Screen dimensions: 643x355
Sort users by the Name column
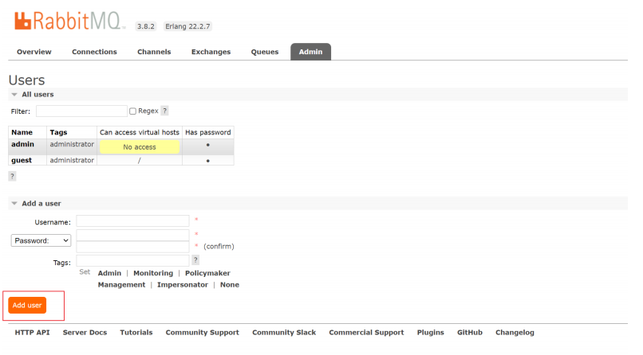(x=22, y=132)
